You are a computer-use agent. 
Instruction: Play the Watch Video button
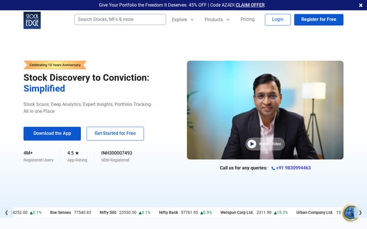(x=265, y=144)
